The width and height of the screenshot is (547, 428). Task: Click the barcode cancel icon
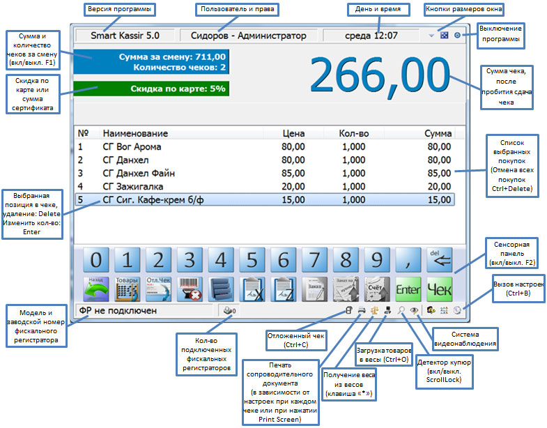[x=188, y=288]
